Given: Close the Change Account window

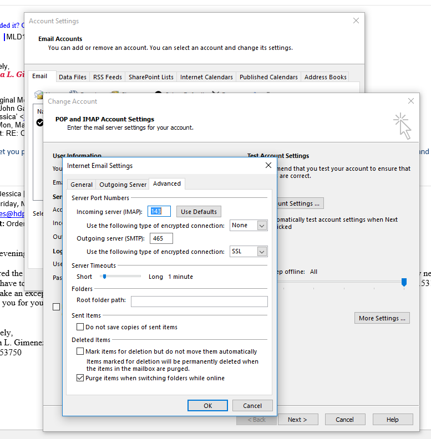Looking at the screenshot, I should (411, 101).
